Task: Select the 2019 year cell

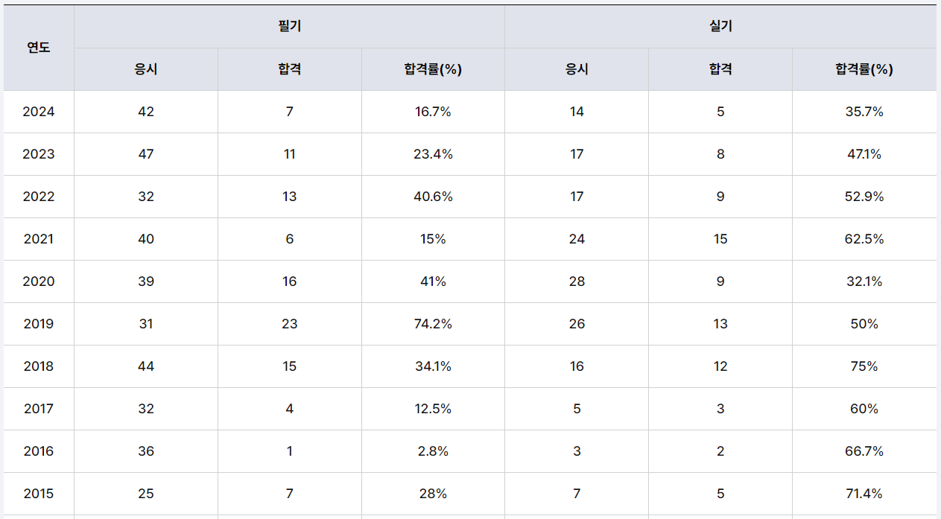Action: (39, 324)
